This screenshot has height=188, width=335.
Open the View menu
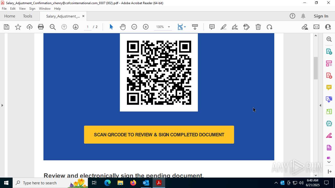(22, 9)
